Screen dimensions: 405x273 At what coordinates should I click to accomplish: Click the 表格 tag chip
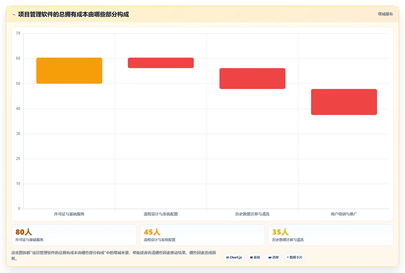tap(255, 257)
